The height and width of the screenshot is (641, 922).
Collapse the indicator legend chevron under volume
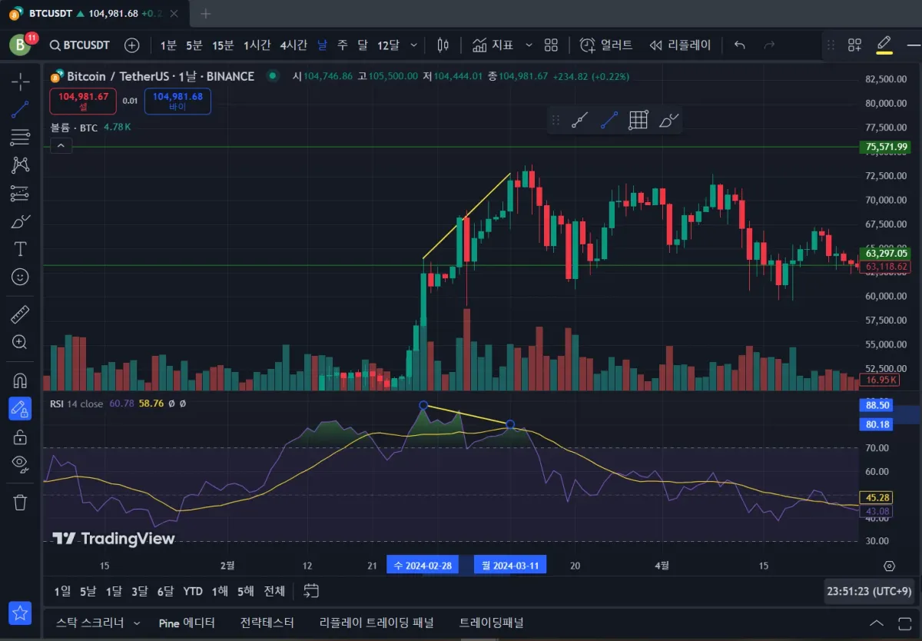point(61,145)
